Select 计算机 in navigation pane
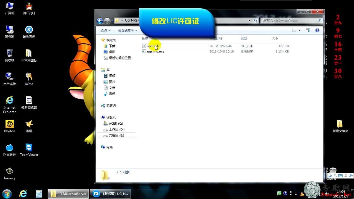 pos(111,117)
